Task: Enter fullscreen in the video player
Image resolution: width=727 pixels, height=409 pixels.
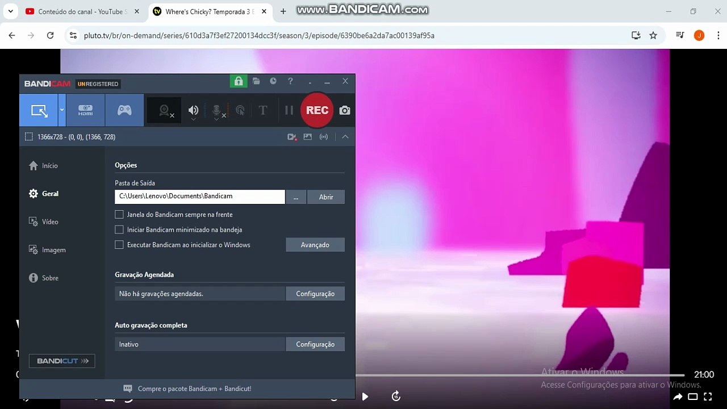Action: pyautogui.click(x=708, y=397)
